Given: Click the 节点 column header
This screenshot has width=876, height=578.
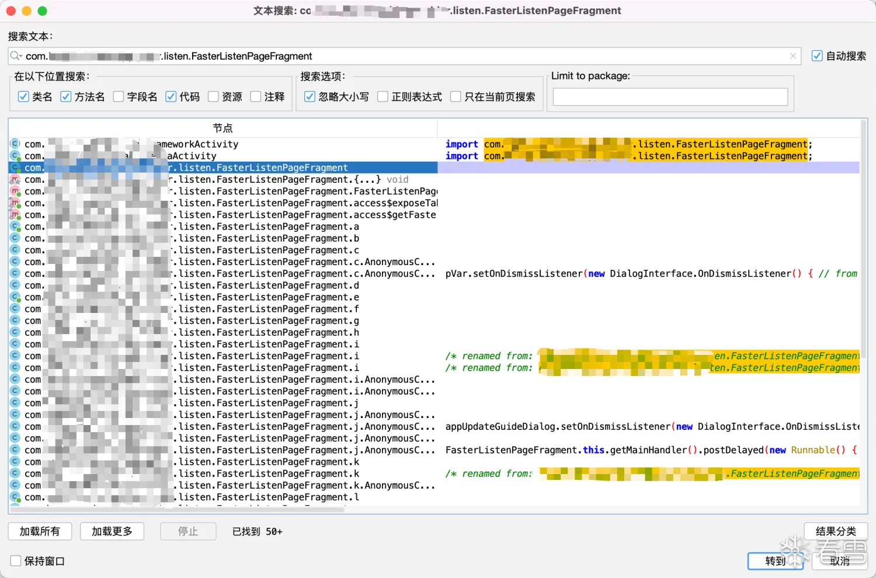Looking at the screenshot, I should [x=223, y=128].
